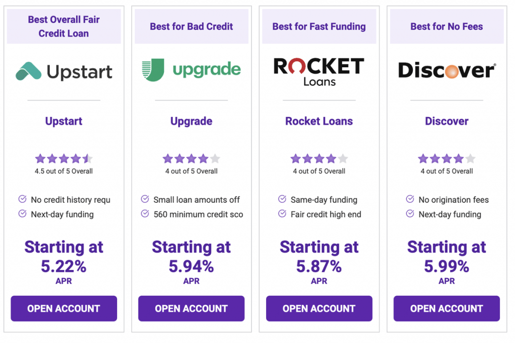
Task: Click the Rocket Loans logo
Action: 319,71
